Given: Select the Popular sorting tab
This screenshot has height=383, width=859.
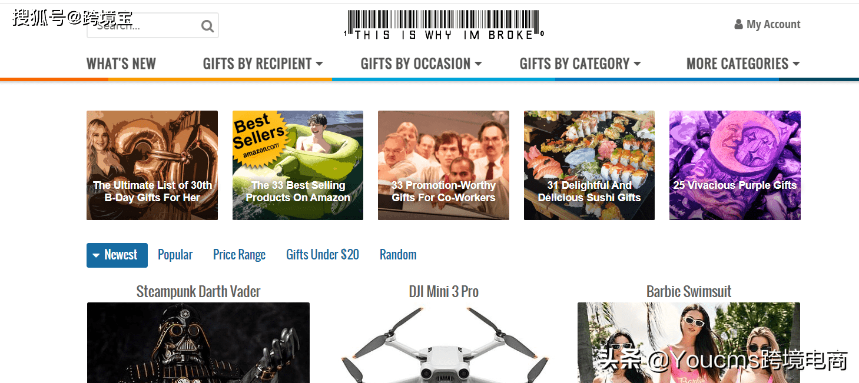Looking at the screenshot, I should pyautogui.click(x=175, y=255).
